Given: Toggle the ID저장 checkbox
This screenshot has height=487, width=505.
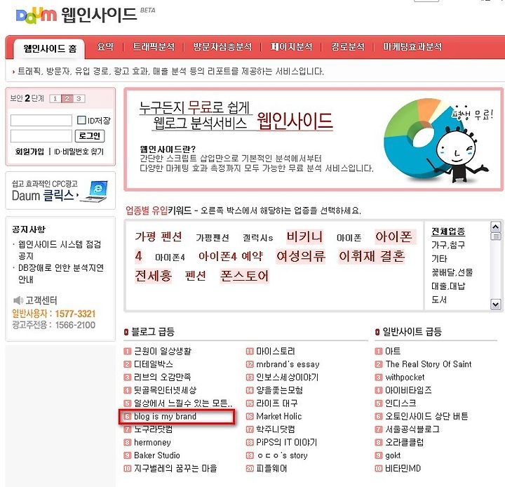Looking at the screenshot, I should 81,120.
